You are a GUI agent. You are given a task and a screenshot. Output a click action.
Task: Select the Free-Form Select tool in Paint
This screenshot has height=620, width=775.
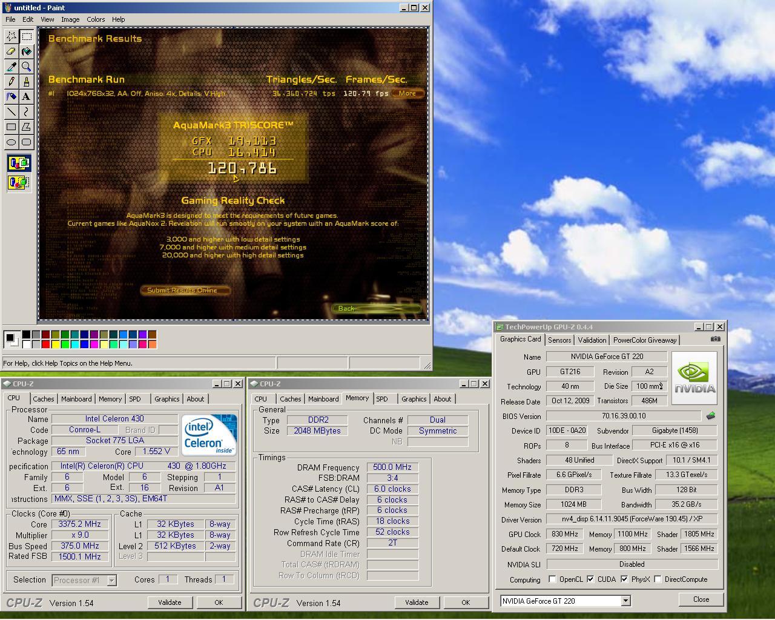[x=11, y=36]
